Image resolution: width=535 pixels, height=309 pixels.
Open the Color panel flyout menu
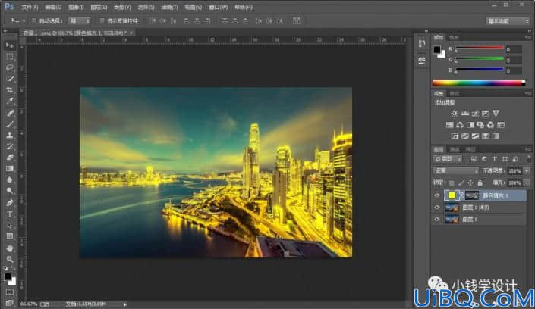click(528, 37)
